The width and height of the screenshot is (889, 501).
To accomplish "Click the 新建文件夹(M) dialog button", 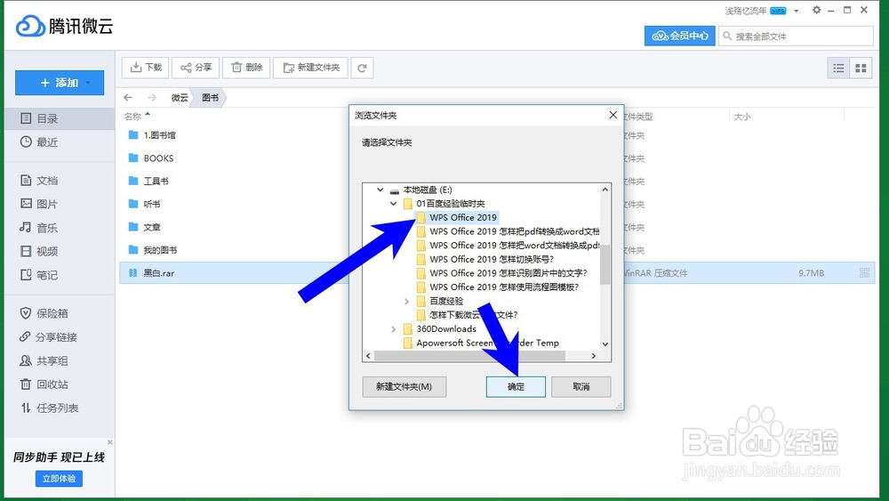I will coord(404,386).
